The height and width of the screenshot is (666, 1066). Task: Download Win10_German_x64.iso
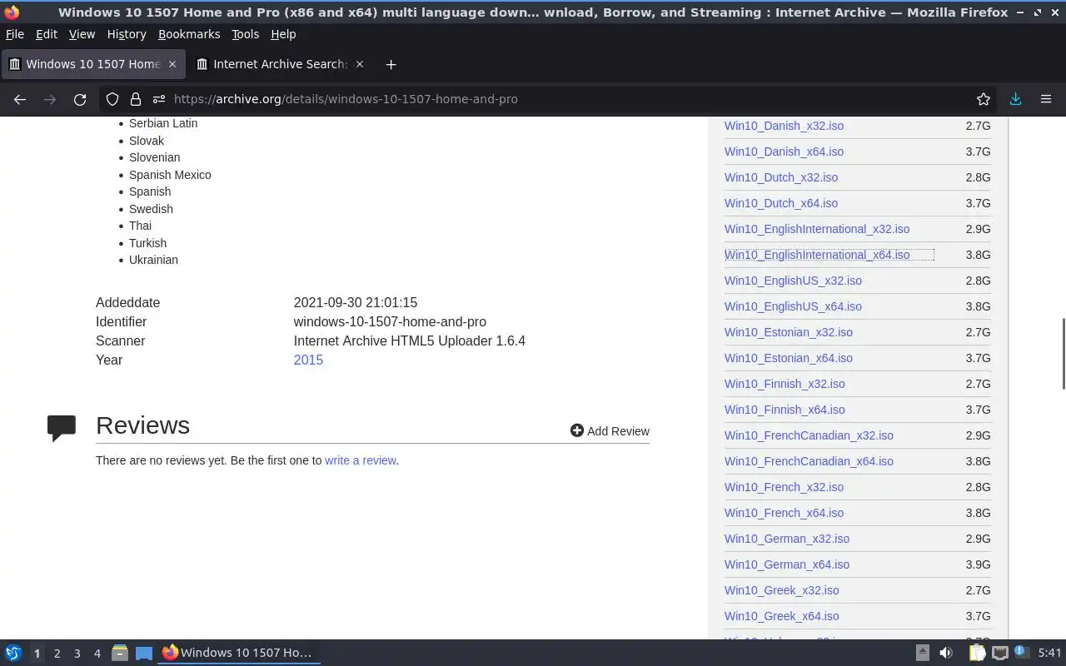787,564
